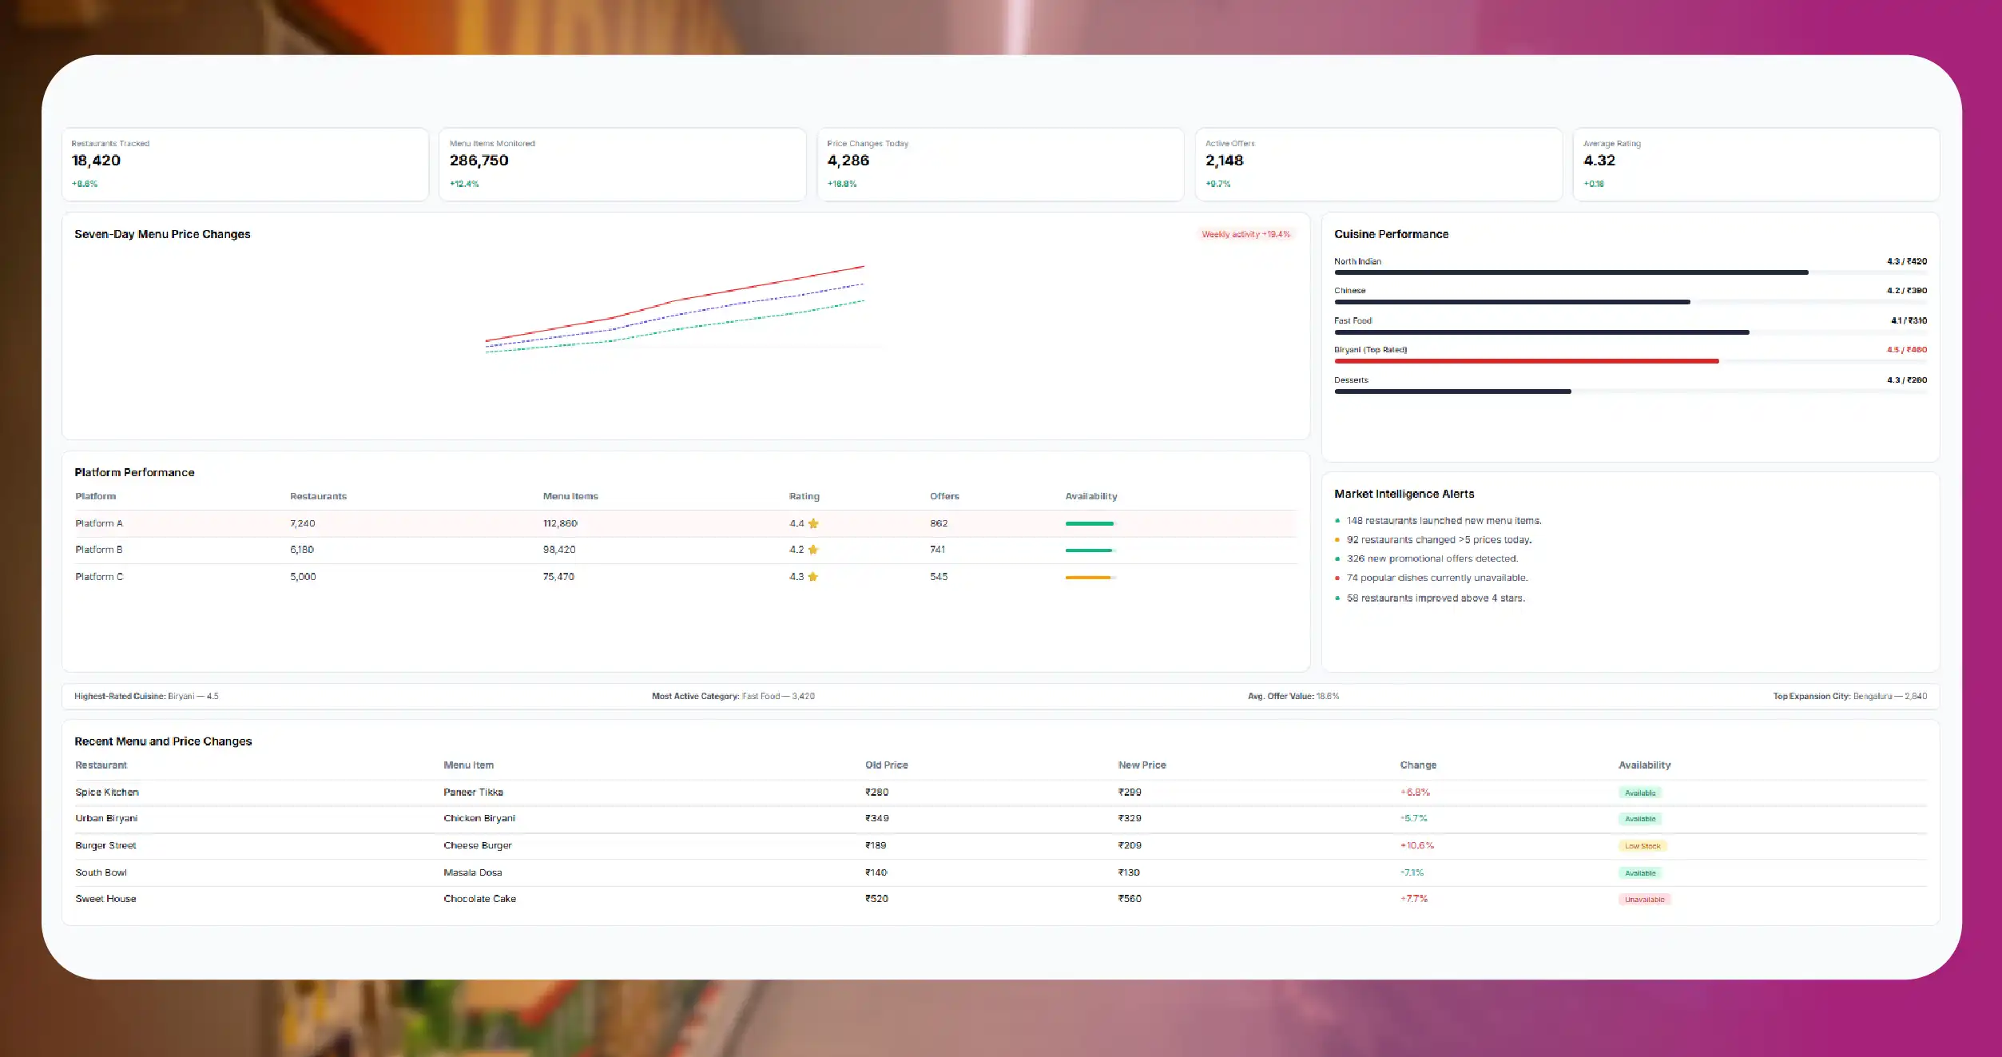The width and height of the screenshot is (2002, 1057).
Task: Open the Menu Items Monitored 286,750 card
Action: click(622, 165)
